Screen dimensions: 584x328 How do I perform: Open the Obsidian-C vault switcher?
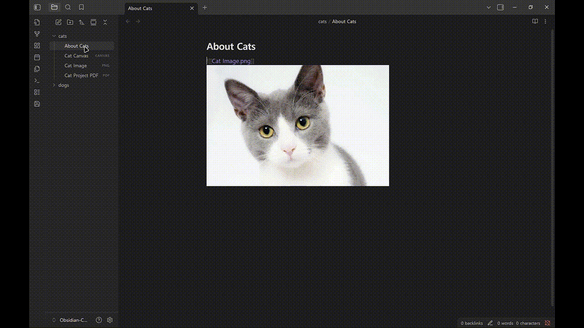[73, 320]
